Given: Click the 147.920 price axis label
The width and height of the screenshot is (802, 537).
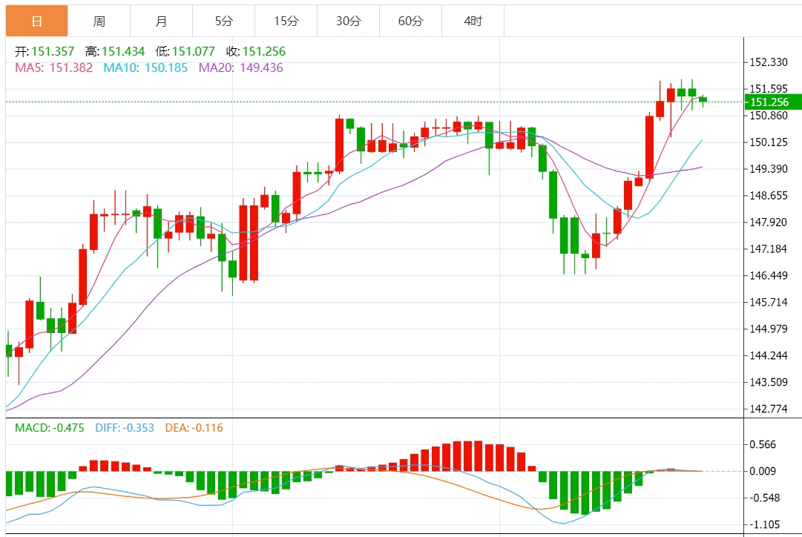Looking at the screenshot, I should pyautogui.click(x=769, y=222).
